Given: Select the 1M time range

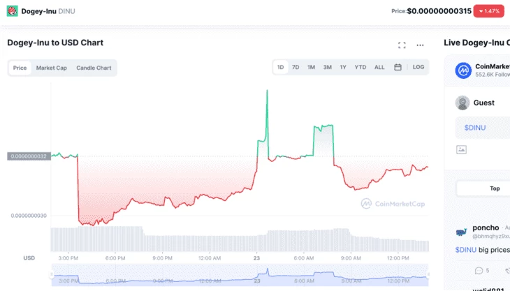Looking at the screenshot, I should [x=311, y=67].
